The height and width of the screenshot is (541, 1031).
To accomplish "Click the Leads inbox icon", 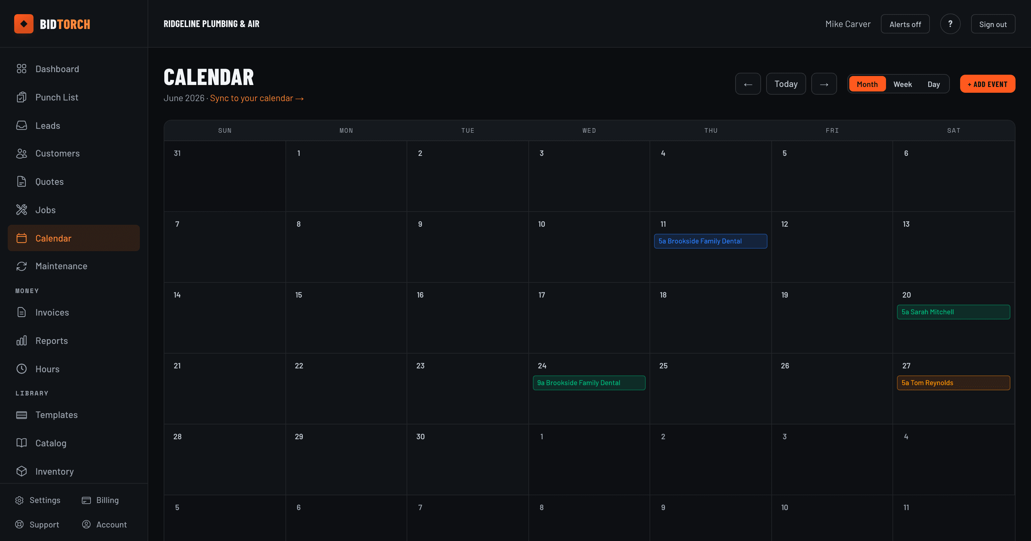I will click(x=22, y=126).
